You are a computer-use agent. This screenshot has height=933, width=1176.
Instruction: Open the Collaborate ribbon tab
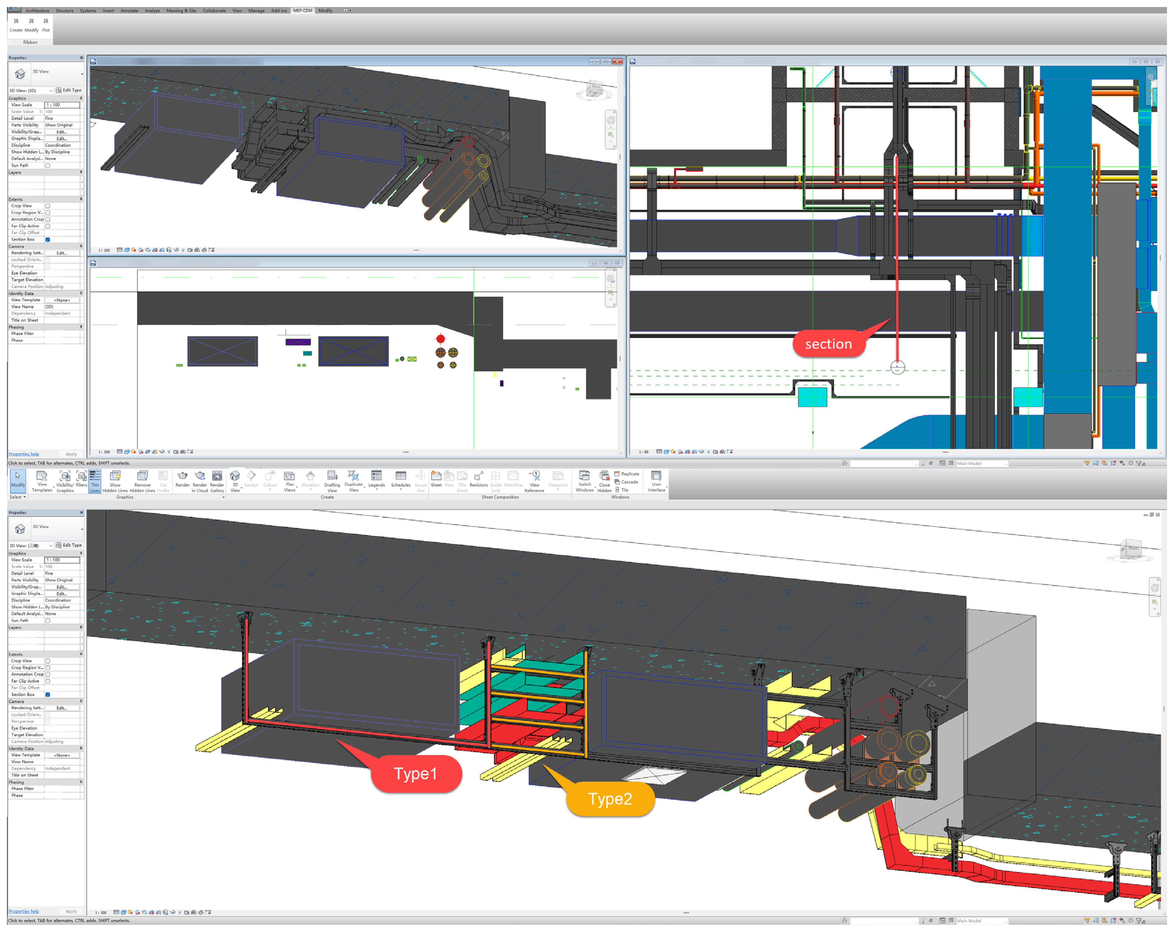click(x=214, y=10)
